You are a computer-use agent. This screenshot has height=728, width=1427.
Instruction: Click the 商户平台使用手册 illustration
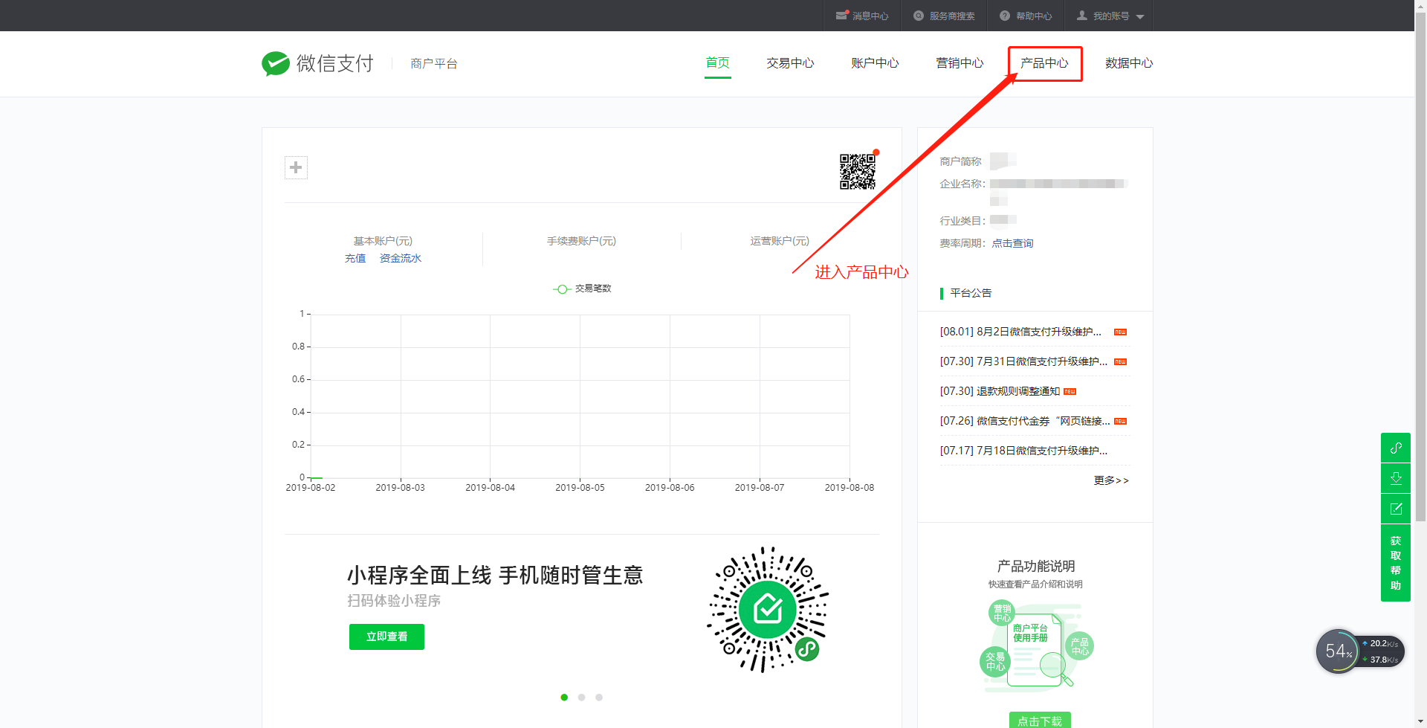(1036, 645)
